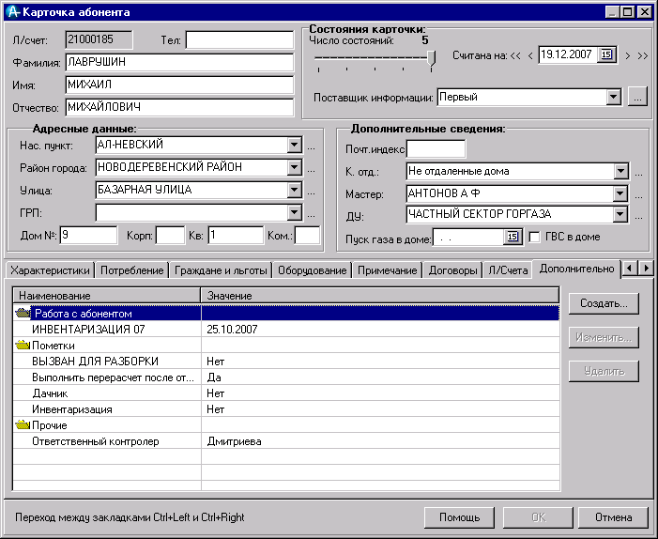658x539 pixels.
Task: Click folder icon beside Прочие group
Action: pyautogui.click(x=23, y=425)
